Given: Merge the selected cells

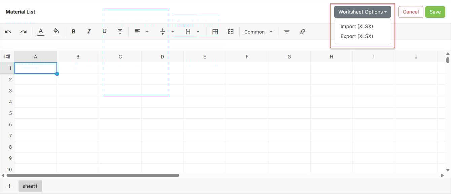Looking at the screenshot, I should tap(231, 32).
